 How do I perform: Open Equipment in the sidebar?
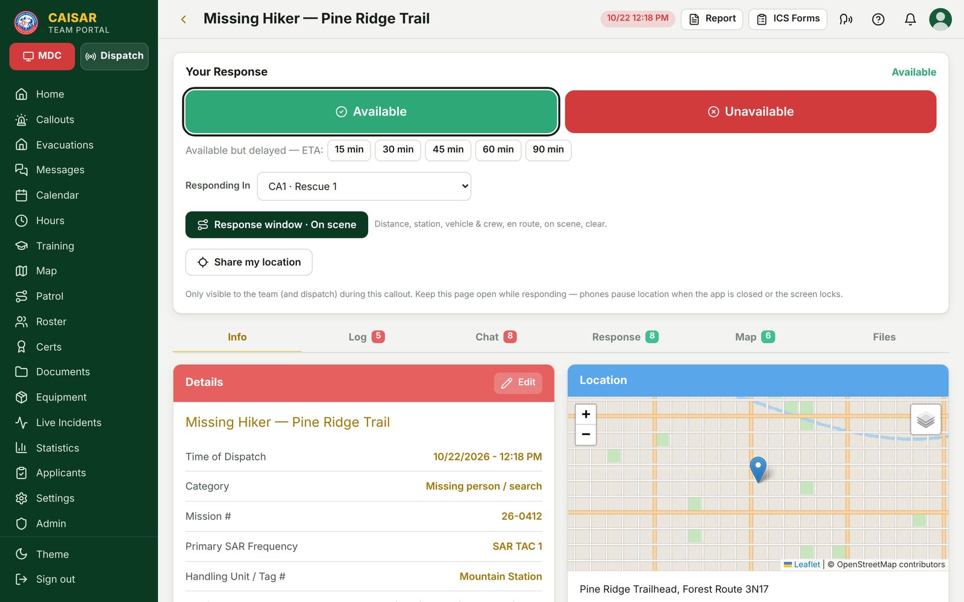click(79, 397)
